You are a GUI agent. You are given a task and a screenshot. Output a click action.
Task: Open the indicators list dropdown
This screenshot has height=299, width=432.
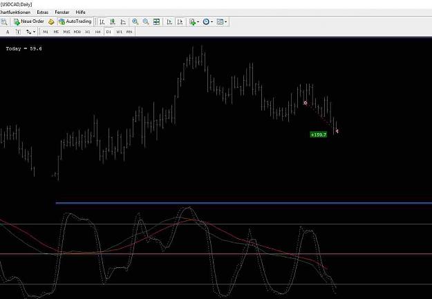click(x=194, y=21)
